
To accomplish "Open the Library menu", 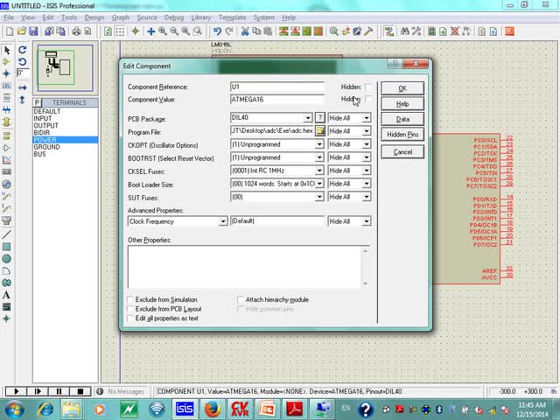I will pos(200,17).
